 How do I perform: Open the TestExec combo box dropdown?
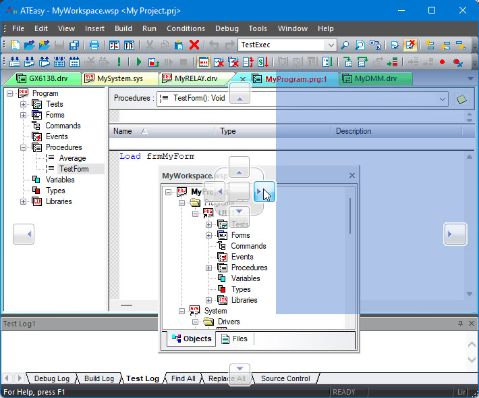(331, 45)
